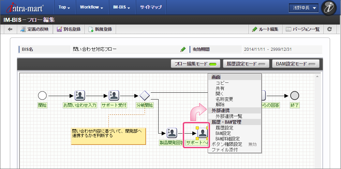
Task: Click the intra-mart logo
Action: [25, 7]
